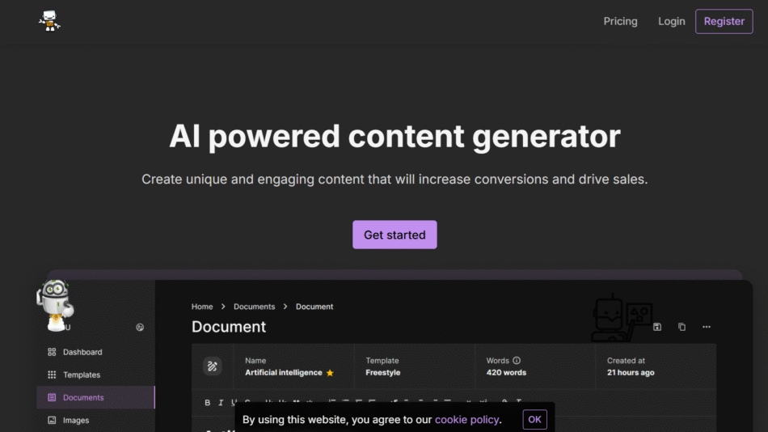
Task: Open the Pricing page
Action: (x=620, y=21)
